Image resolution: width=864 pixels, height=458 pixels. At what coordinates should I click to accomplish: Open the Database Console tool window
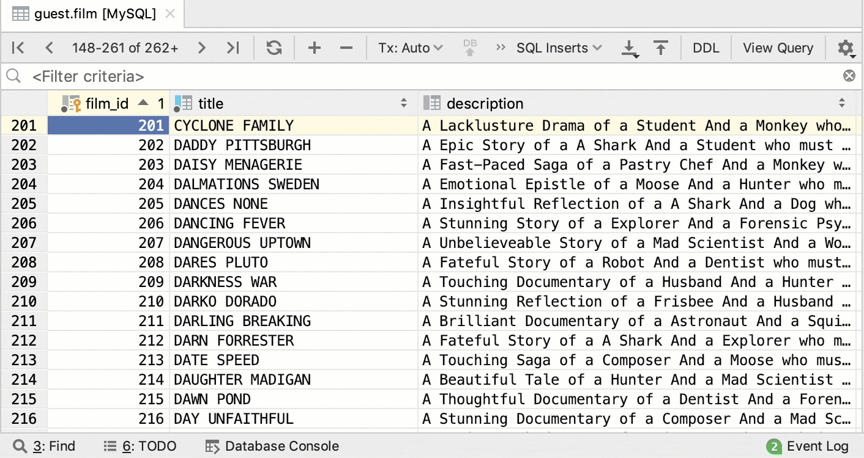coord(272,446)
